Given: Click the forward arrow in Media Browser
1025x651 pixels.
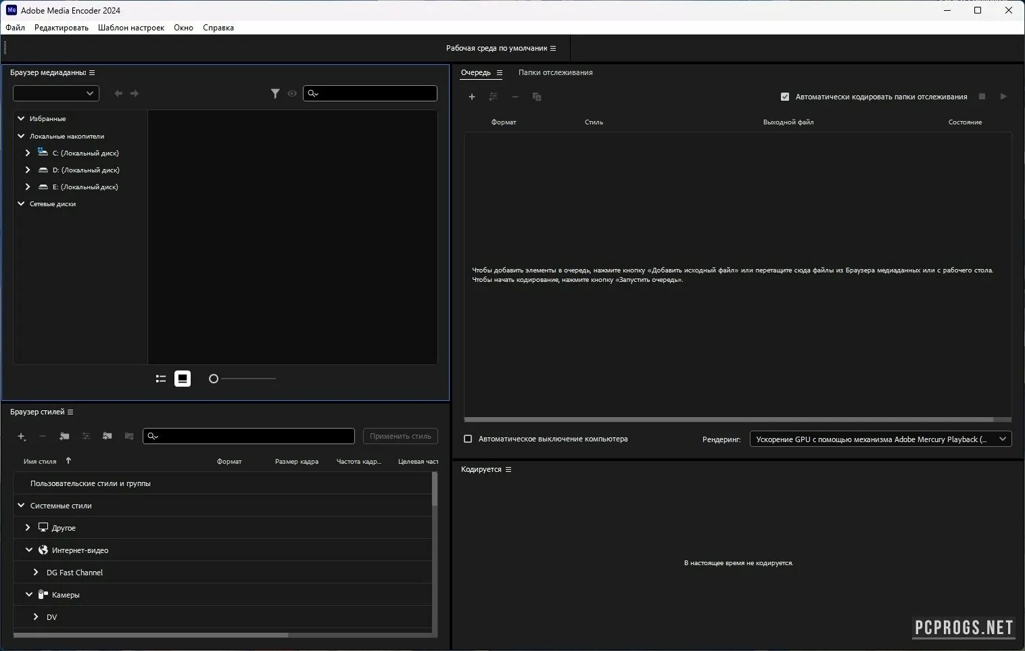Looking at the screenshot, I should (135, 93).
